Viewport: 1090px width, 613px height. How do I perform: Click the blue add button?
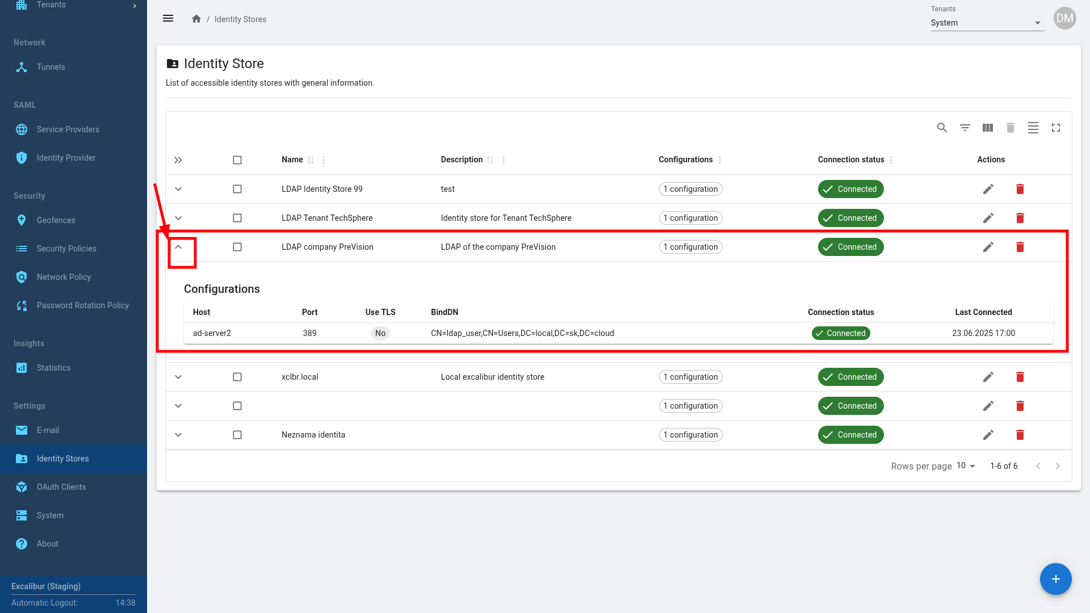pos(1055,579)
